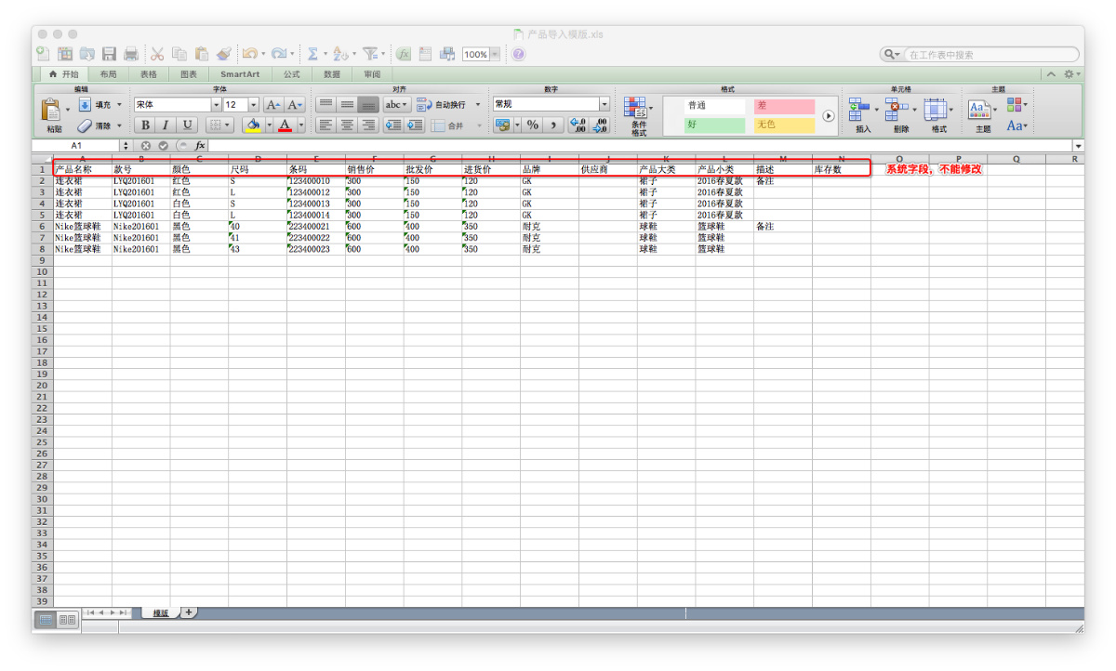Switch to Normal view at bottom left

click(46, 619)
